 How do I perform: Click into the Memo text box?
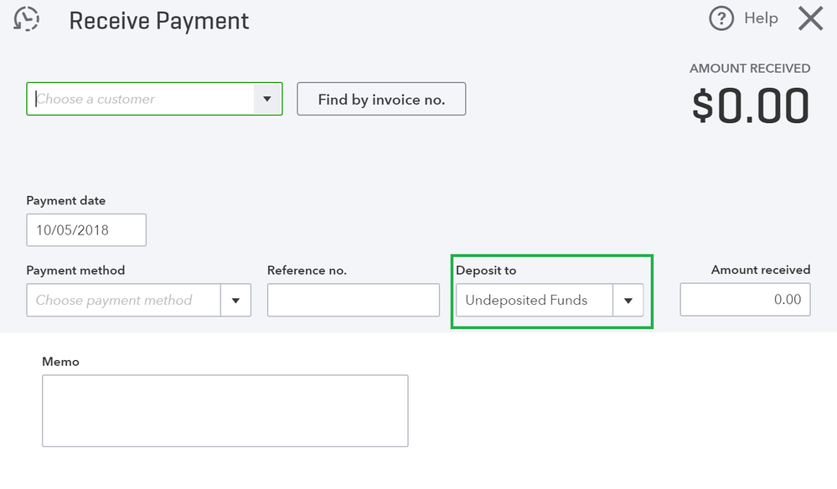[225, 410]
